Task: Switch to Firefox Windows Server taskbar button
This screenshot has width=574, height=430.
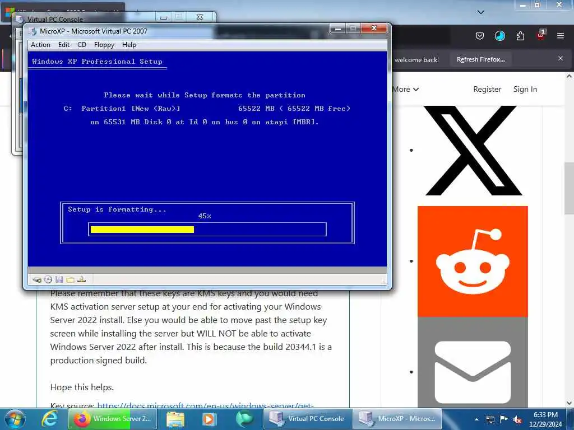Action: pos(113,419)
